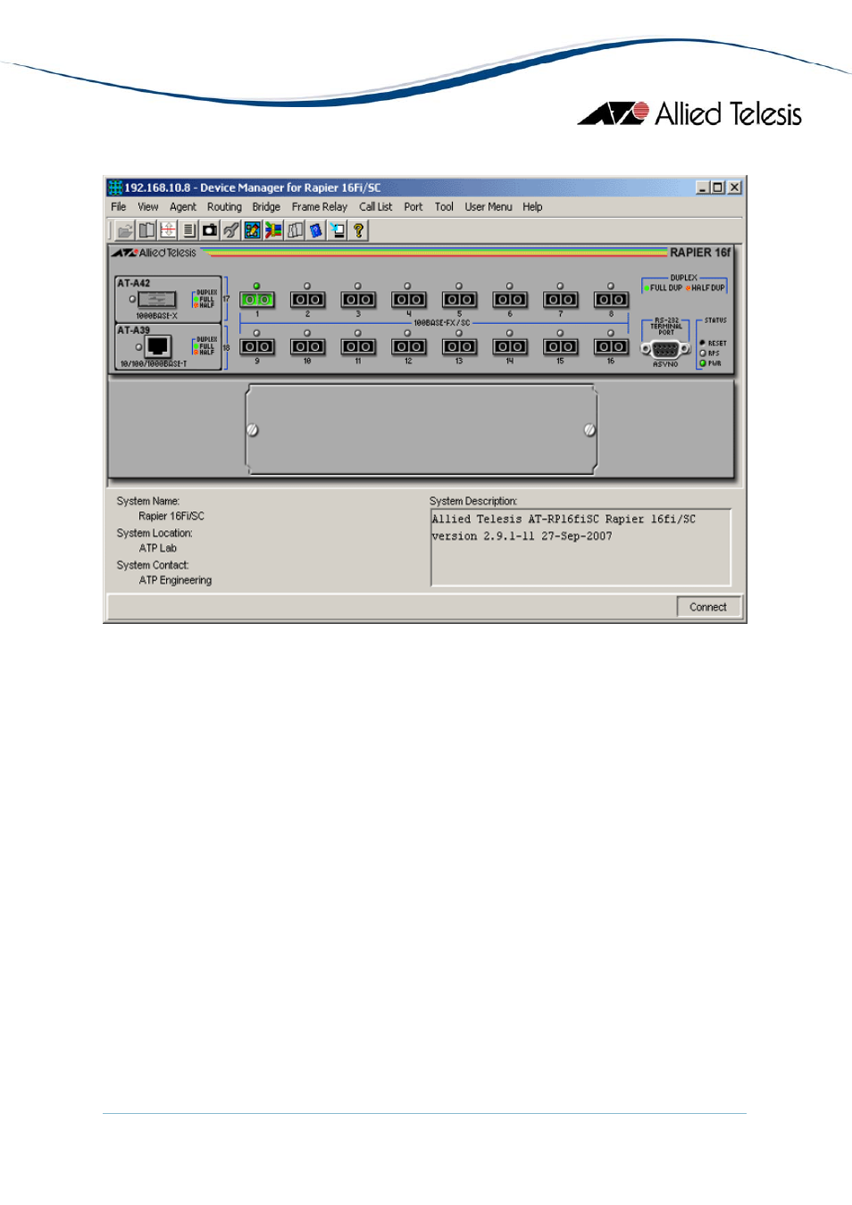Click the Allied Telesis logo on device panel
This screenshot has width=852, height=1205.
click(x=154, y=253)
